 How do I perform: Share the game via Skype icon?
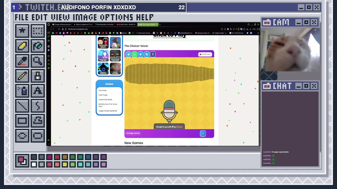coord(147,54)
